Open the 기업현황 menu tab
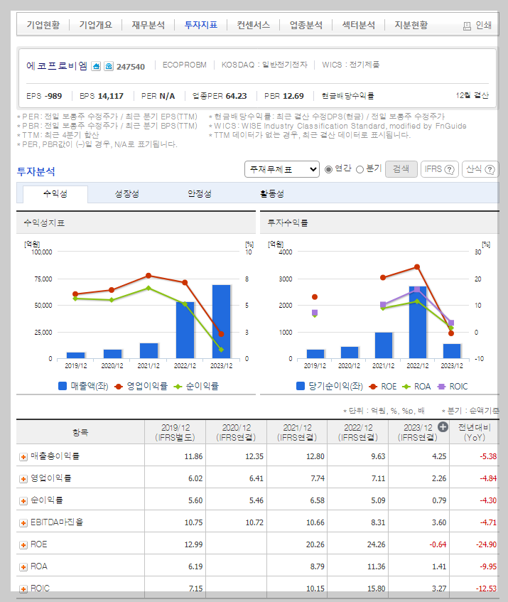This screenshot has height=602, width=508. point(43,25)
